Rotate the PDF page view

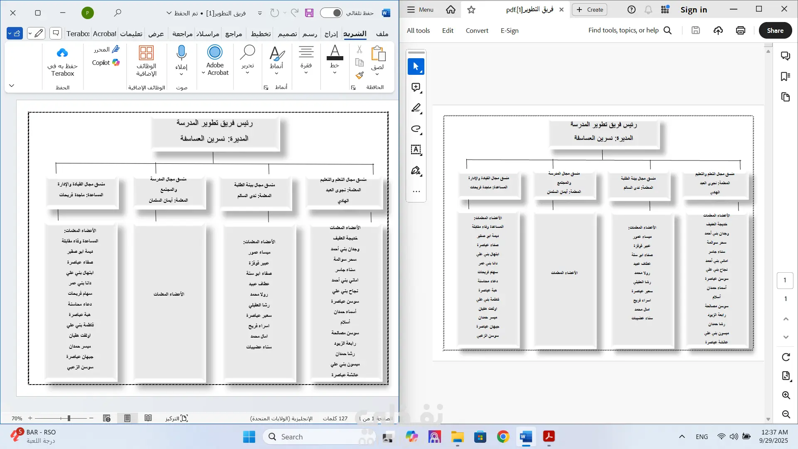point(786,357)
